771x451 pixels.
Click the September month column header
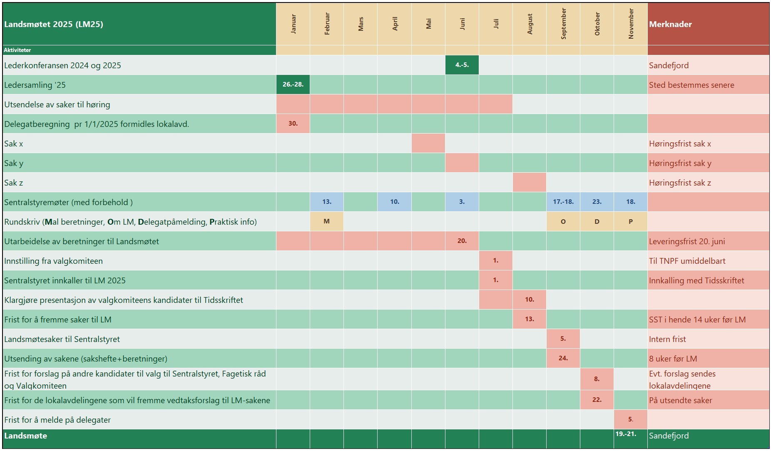[563, 24]
